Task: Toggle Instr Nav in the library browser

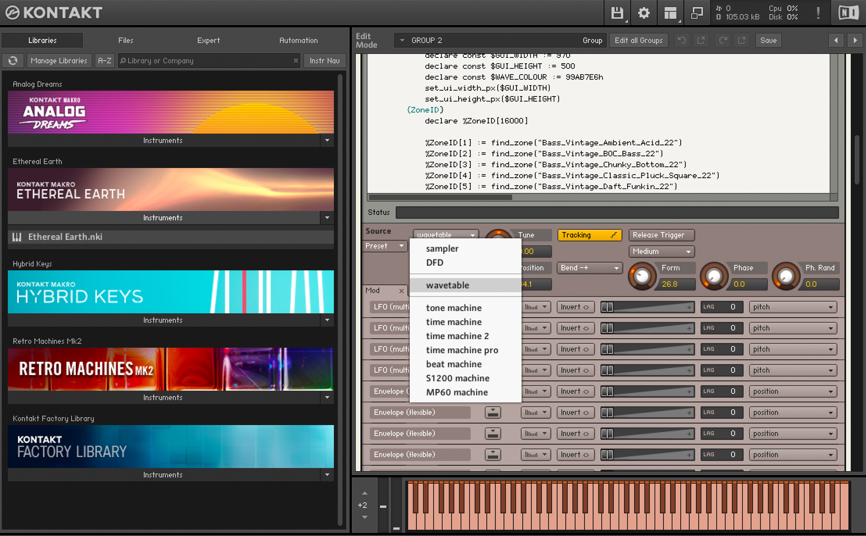Action: pyautogui.click(x=324, y=60)
